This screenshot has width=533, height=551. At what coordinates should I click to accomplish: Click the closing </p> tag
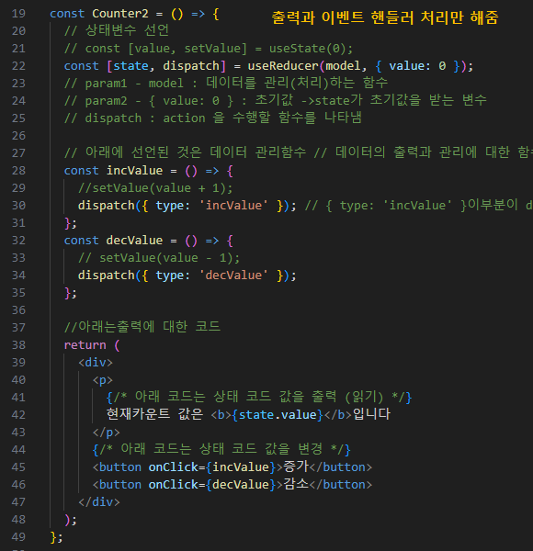pos(107,433)
